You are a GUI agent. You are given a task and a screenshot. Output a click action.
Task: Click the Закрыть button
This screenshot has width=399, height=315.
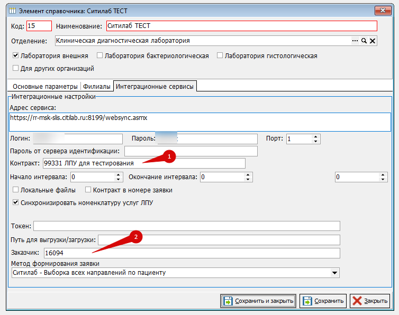coord(370,301)
